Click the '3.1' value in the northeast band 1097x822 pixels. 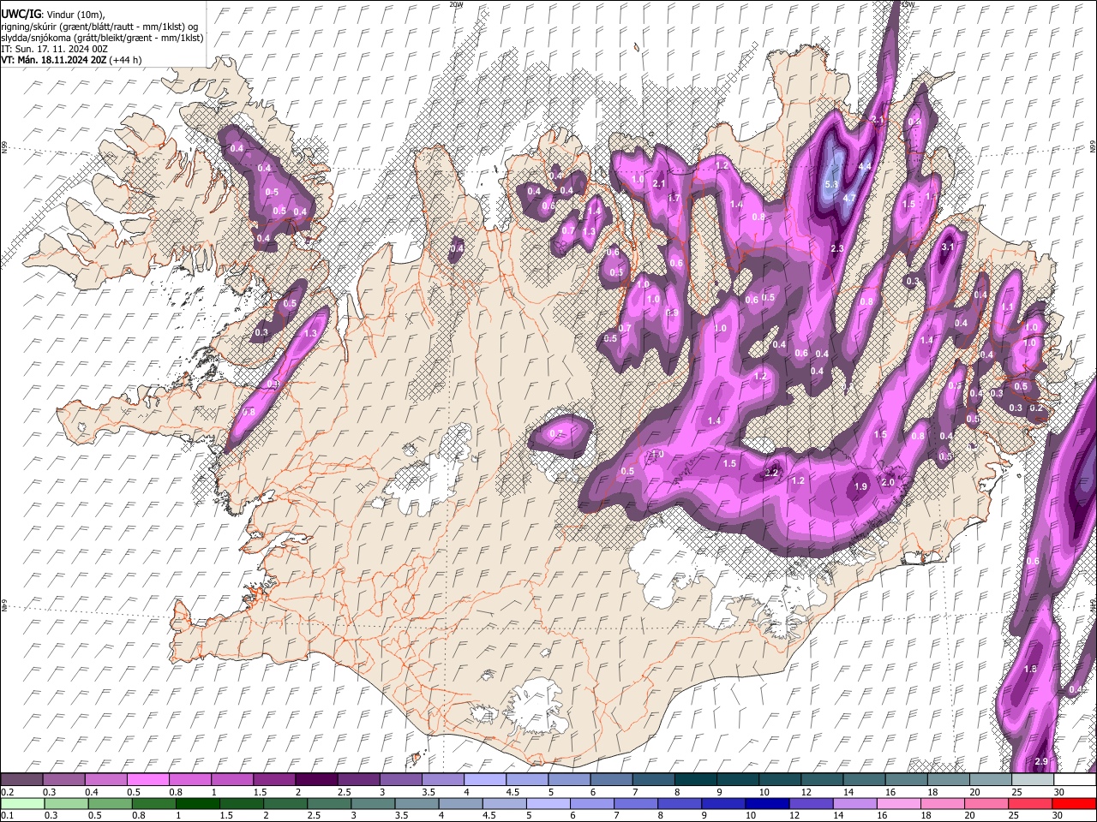pyautogui.click(x=948, y=247)
